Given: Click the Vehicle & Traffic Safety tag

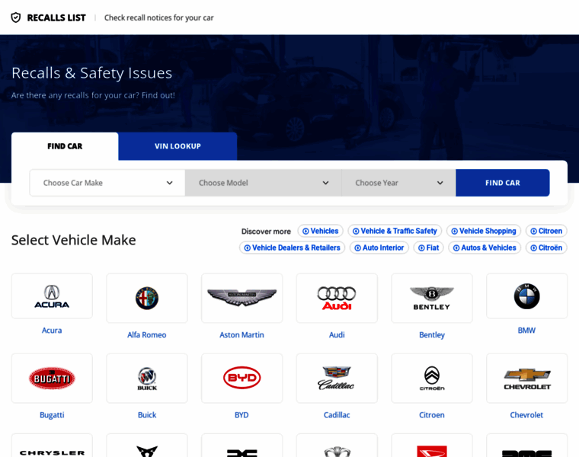Looking at the screenshot, I should click(x=395, y=231).
